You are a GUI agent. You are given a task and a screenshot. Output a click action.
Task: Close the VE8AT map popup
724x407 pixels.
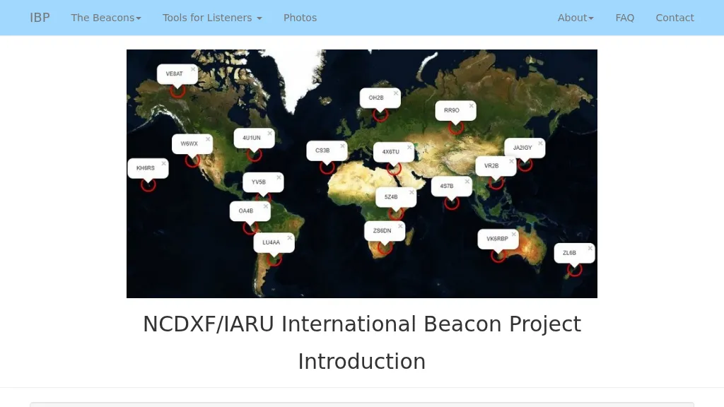point(193,69)
